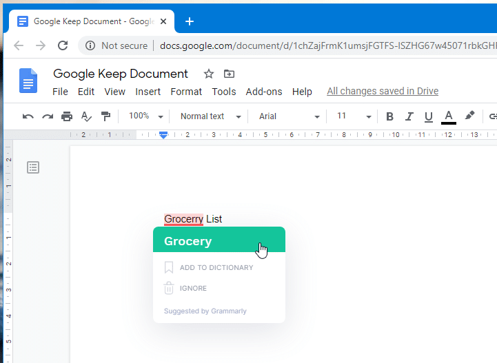Accept the Grocery spelling suggestion
This screenshot has width=497, height=363.
coord(188,241)
